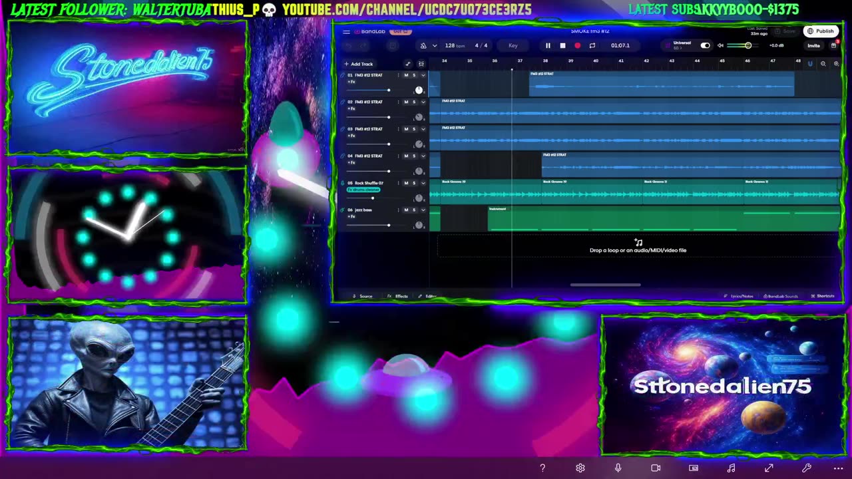
Task: Expand track 04 with its chevron
Action: coord(423,156)
